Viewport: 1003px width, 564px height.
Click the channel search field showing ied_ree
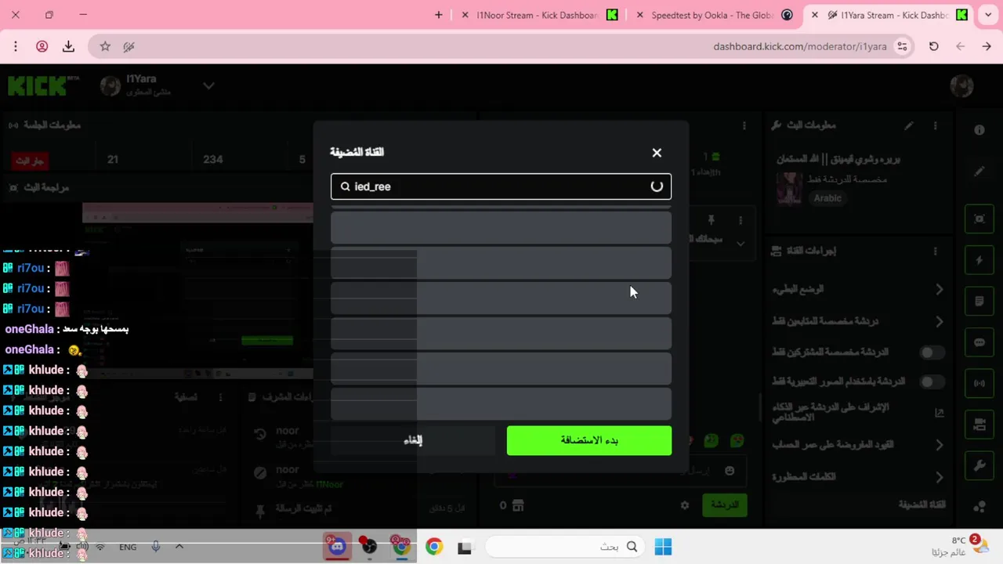click(501, 186)
